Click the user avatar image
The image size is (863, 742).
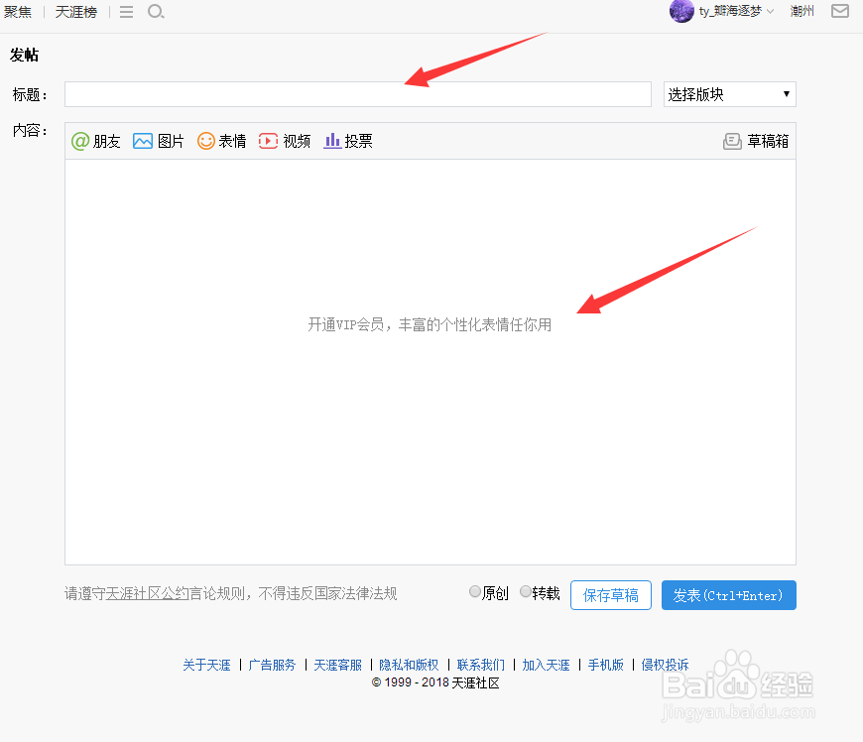coord(681,11)
